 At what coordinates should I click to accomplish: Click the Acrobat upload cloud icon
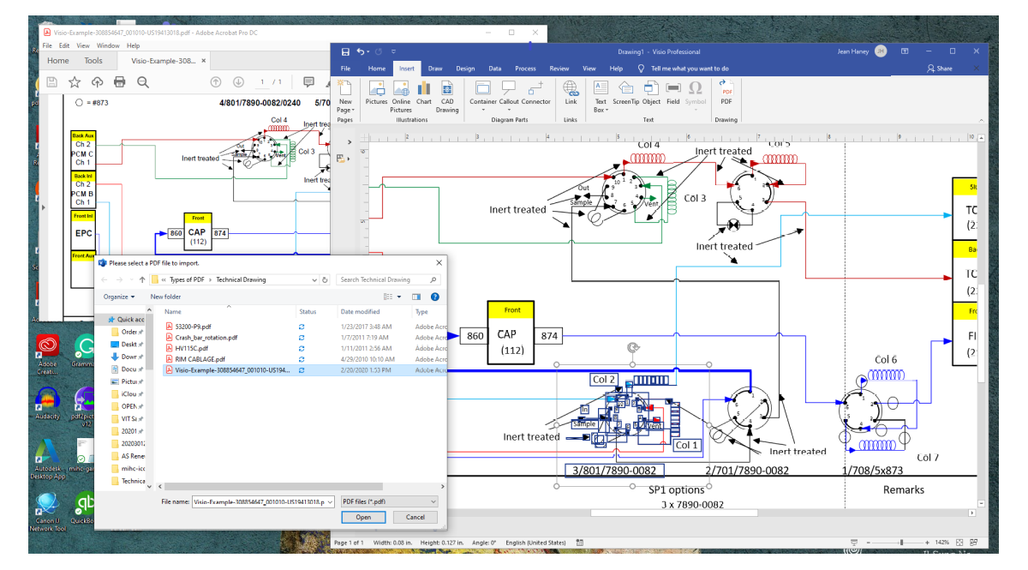[x=97, y=82]
